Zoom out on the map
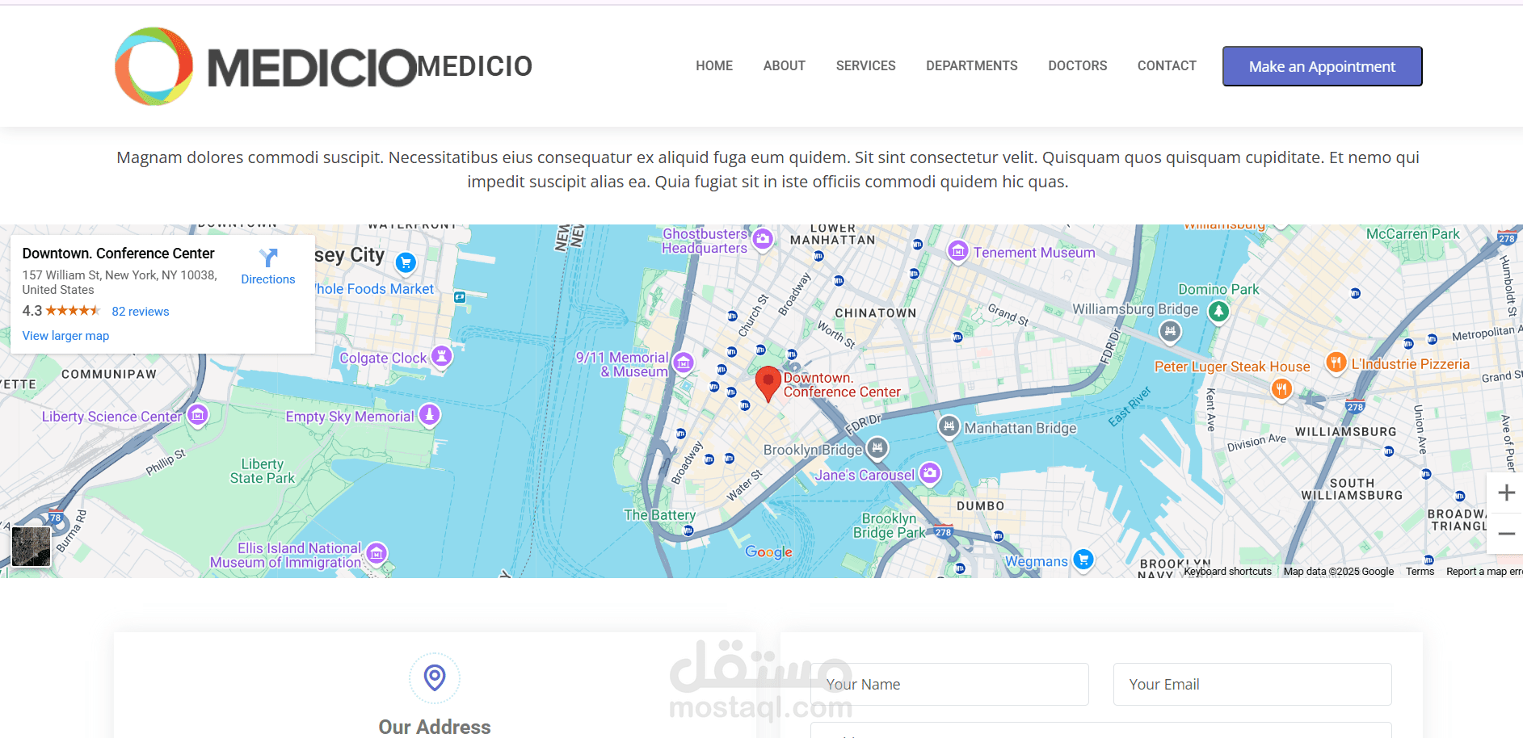The height and width of the screenshot is (738, 1523). (x=1506, y=534)
